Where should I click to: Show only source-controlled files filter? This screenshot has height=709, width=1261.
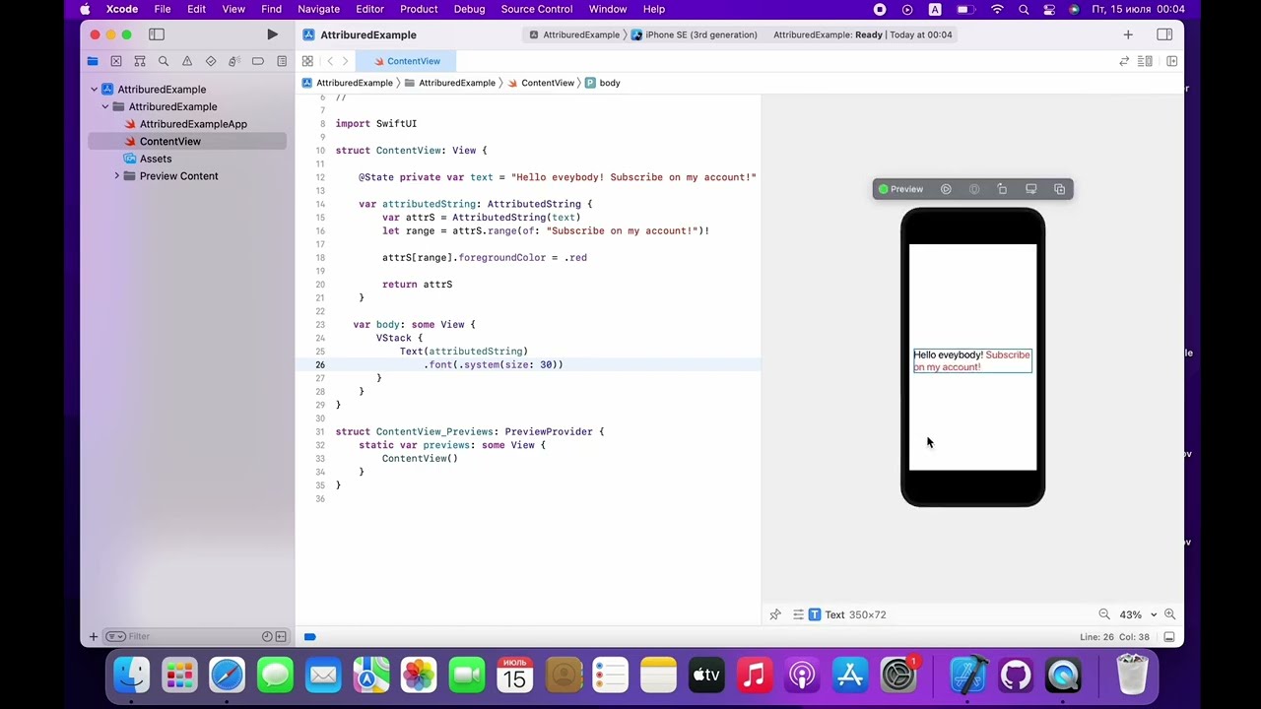pyautogui.click(x=281, y=637)
